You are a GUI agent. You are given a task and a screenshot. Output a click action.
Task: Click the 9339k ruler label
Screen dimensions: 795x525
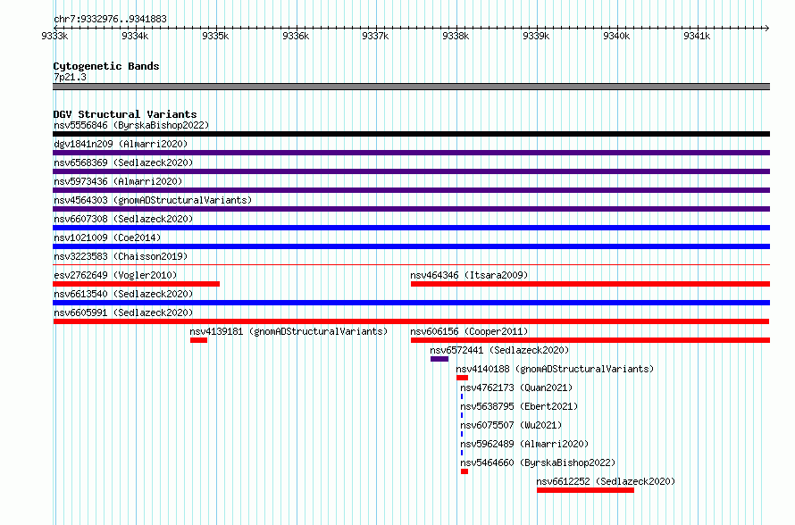point(536,36)
